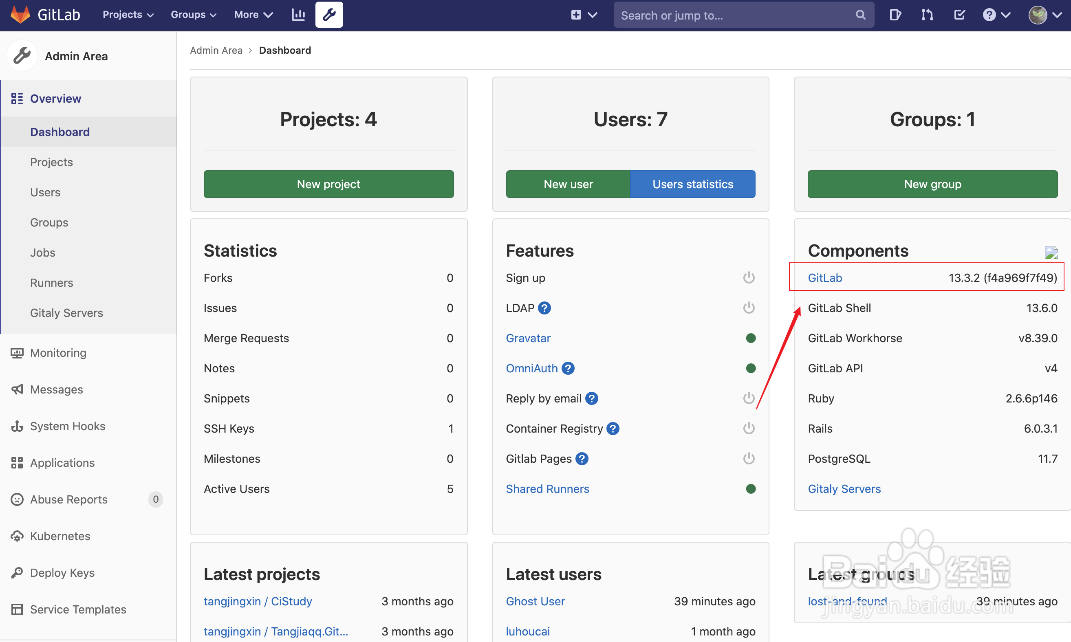This screenshot has width=1071, height=642.
Task: Click the Applications grid icon
Action: coord(17,463)
